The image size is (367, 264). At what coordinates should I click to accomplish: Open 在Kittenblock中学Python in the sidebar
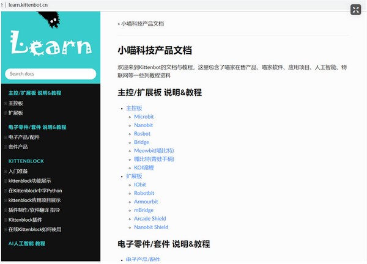pos(35,191)
